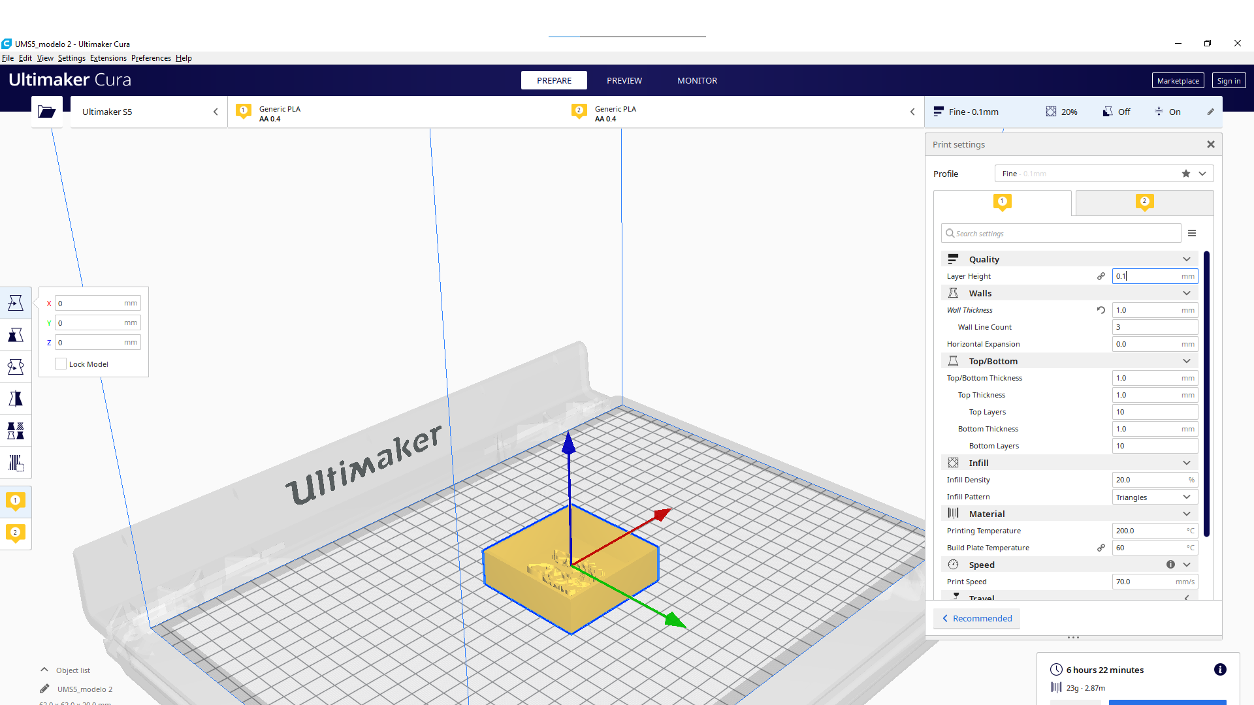Select the Move tool in left toolbar
1254x705 pixels.
16,303
